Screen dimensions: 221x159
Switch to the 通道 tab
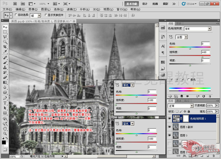[x=179, y=101]
